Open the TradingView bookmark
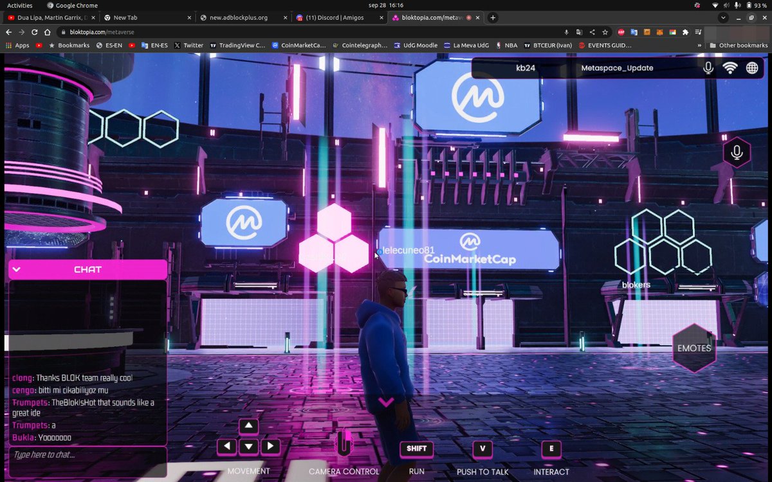This screenshot has width=772, height=482. pyautogui.click(x=237, y=46)
